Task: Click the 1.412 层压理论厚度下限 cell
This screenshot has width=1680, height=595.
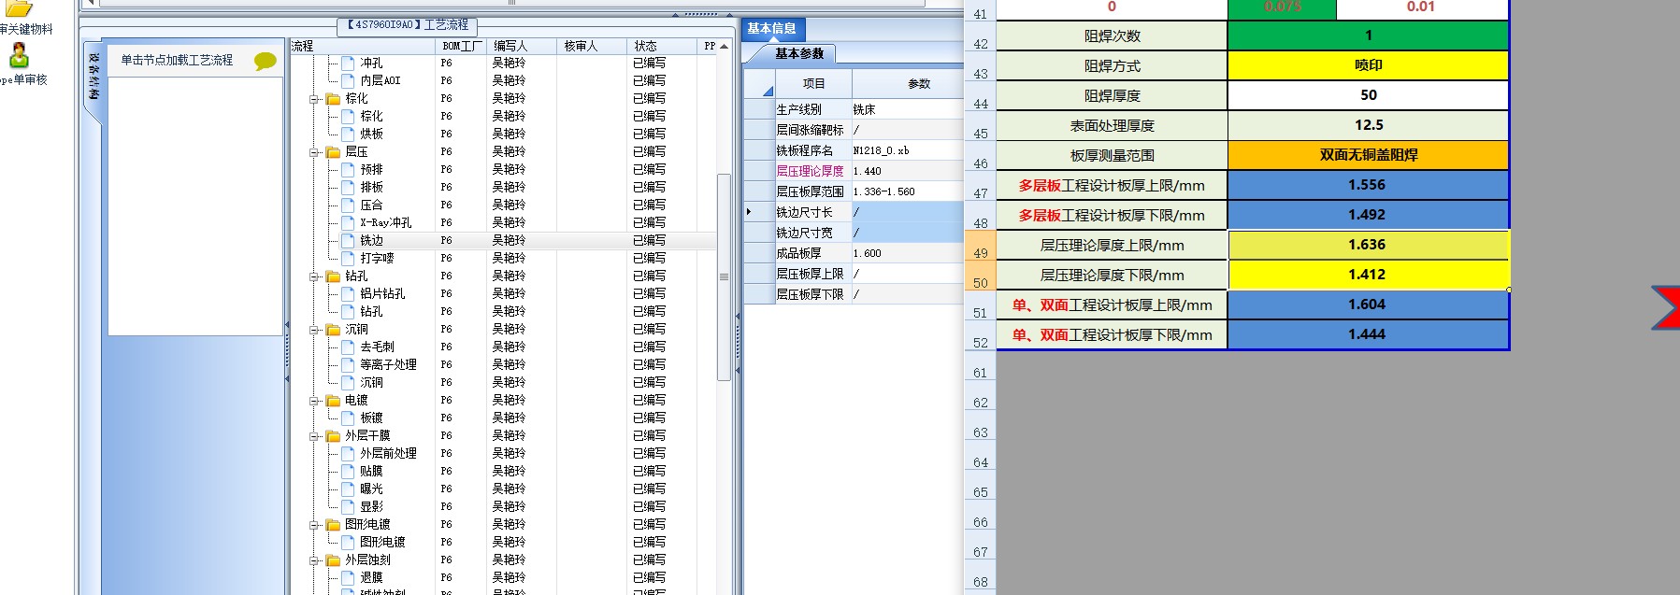Action: pos(1368,275)
